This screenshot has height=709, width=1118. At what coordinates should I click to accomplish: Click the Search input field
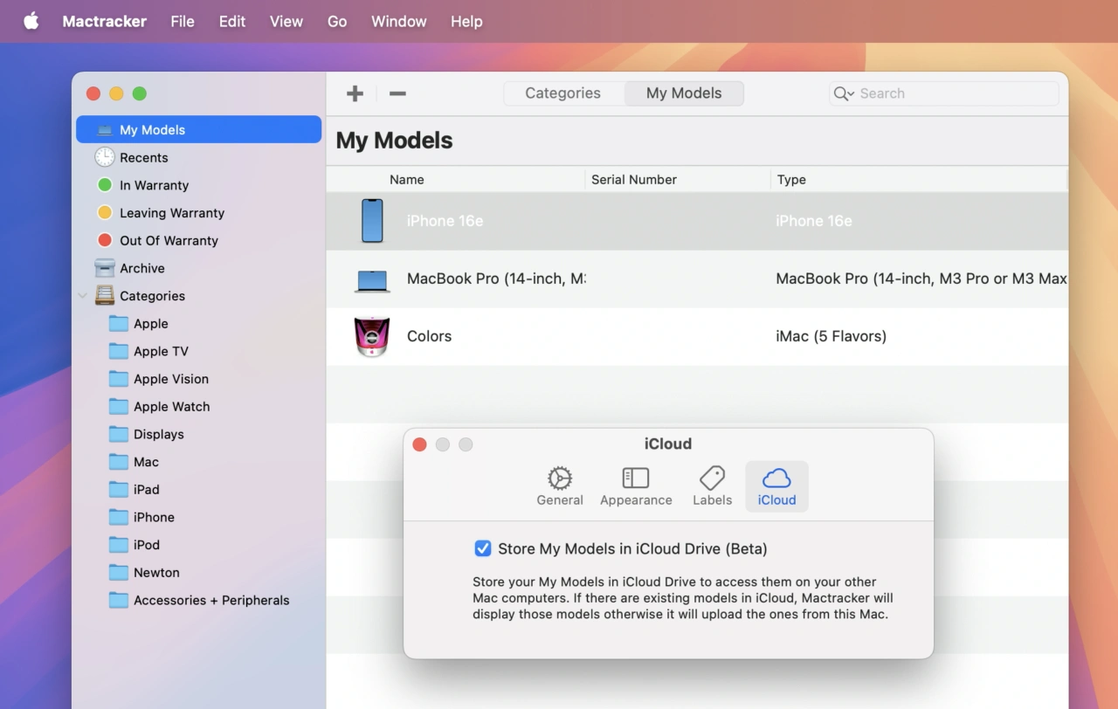(x=952, y=93)
